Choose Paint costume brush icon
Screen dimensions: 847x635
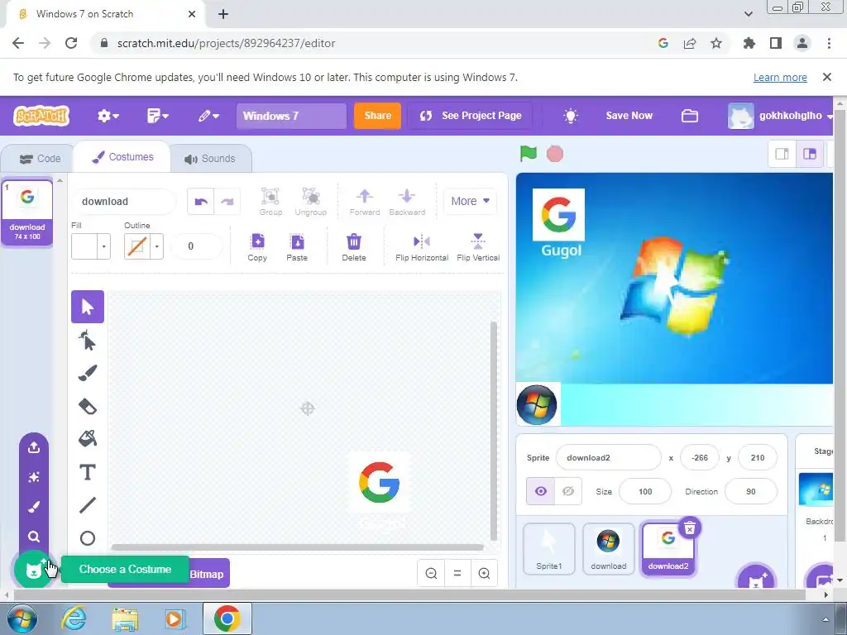click(33, 507)
